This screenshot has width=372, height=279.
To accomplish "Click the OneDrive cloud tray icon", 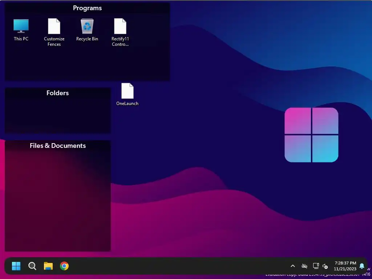I will coord(304,266).
